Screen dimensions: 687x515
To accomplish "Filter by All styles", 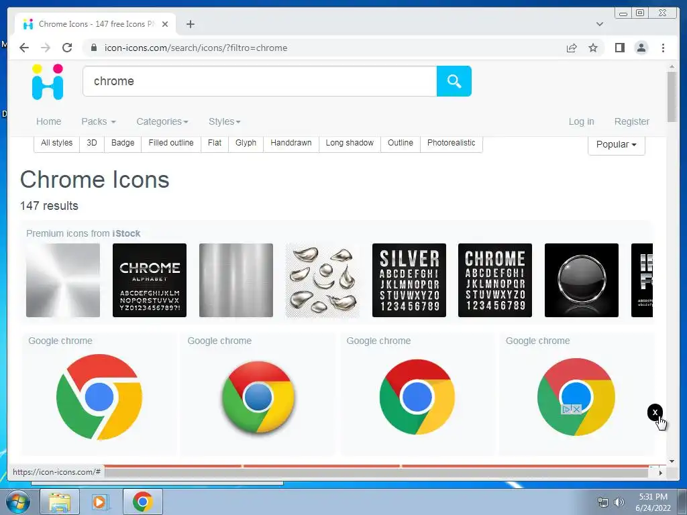I will click(56, 143).
